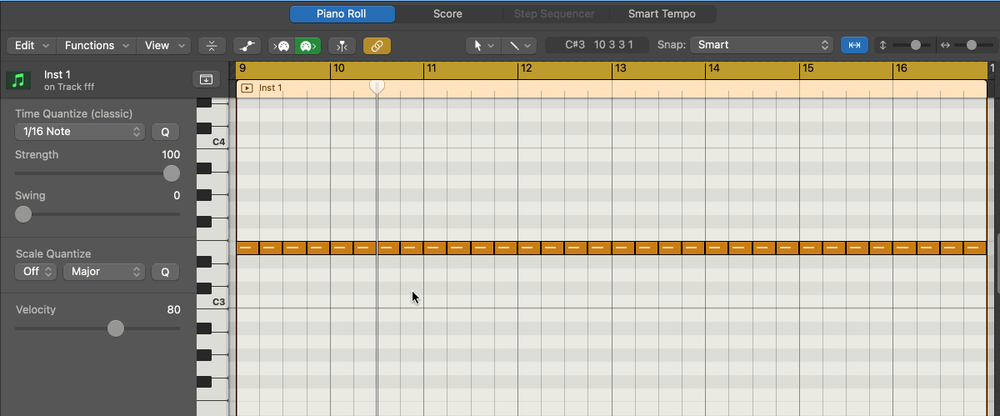Viewport: 1000px width, 416px height.
Task: Open the Command-click Pencil tool menu
Action: 520,46
